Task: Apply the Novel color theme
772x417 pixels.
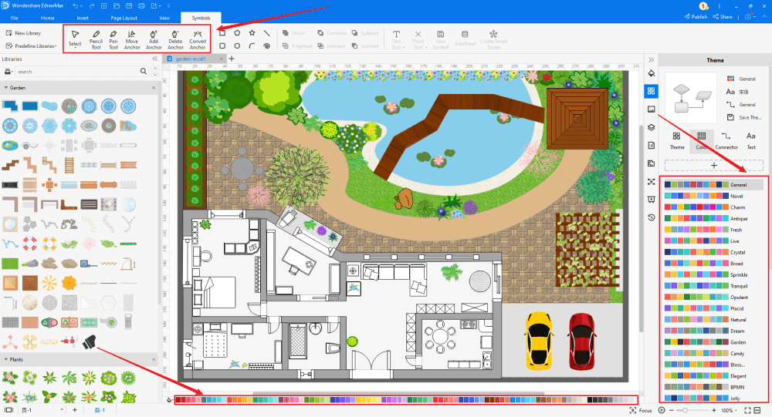Action: [713, 196]
